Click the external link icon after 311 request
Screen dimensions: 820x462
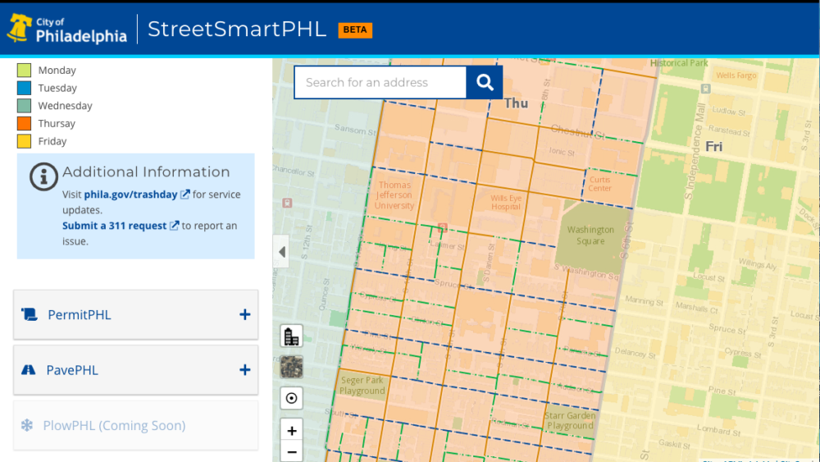click(174, 226)
